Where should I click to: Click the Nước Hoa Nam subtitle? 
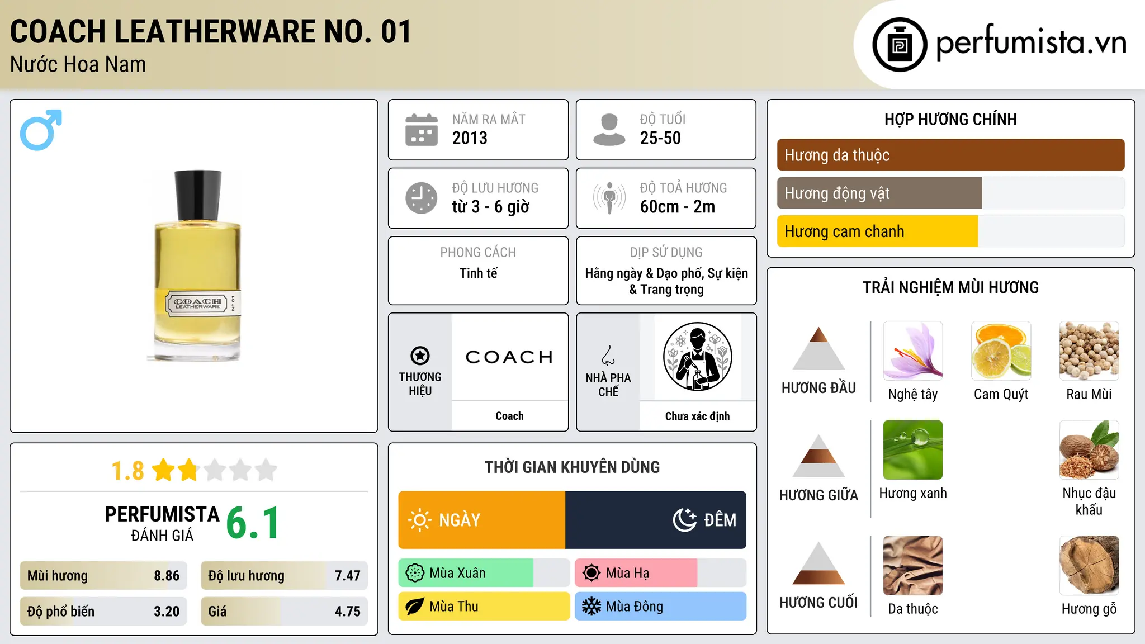(x=78, y=65)
